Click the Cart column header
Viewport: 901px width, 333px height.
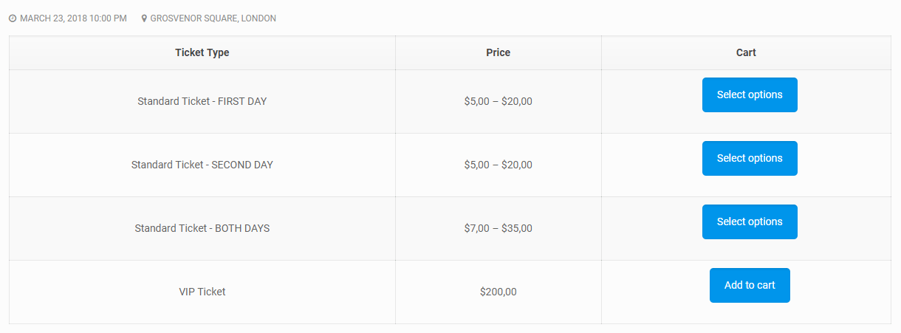coord(746,52)
